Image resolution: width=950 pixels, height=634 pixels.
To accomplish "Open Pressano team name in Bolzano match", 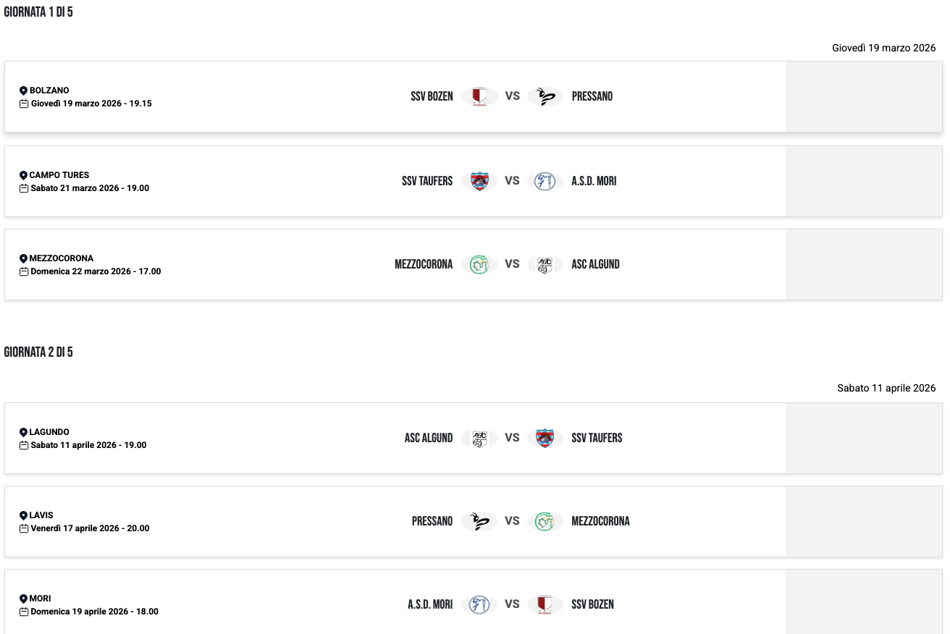I will point(592,96).
